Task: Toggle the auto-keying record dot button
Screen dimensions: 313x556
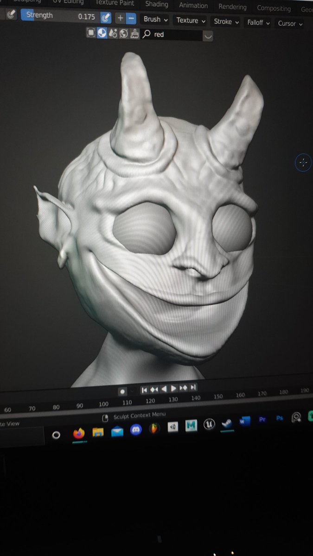Action: click(x=122, y=392)
